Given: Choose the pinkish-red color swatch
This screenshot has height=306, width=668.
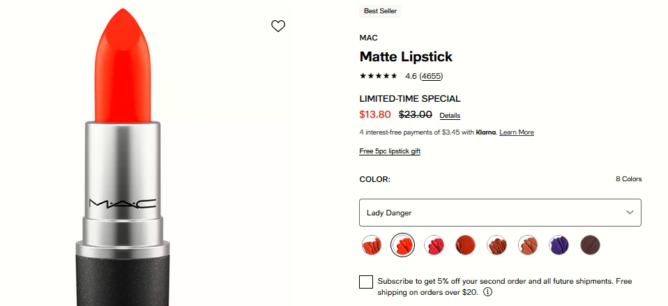Looking at the screenshot, I should [x=434, y=245].
